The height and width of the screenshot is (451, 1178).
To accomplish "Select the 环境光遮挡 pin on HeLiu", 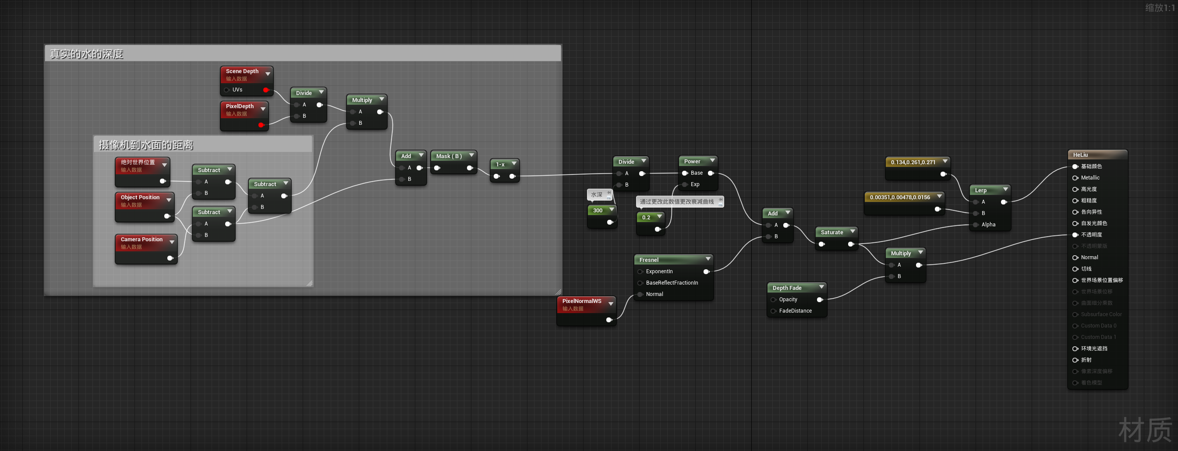I will coord(1075,349).
